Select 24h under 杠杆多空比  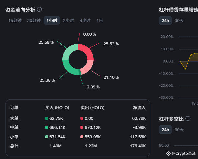165,130
